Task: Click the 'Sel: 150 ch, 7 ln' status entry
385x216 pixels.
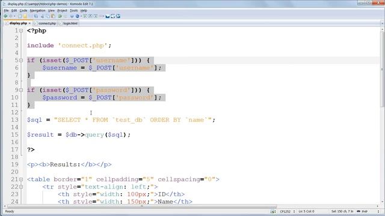Action: tap(342, 211)
